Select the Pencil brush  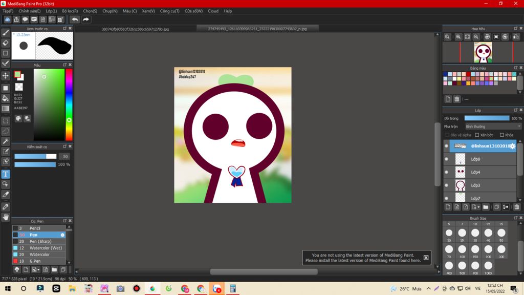(39, 228)
